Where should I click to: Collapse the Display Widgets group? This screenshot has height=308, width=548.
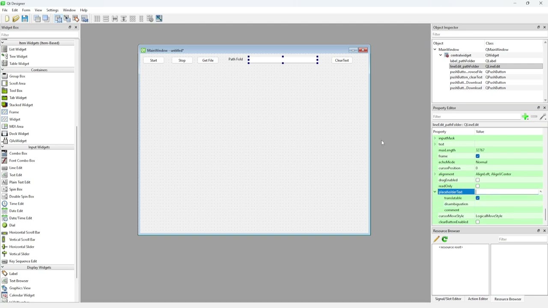point(3,267)
